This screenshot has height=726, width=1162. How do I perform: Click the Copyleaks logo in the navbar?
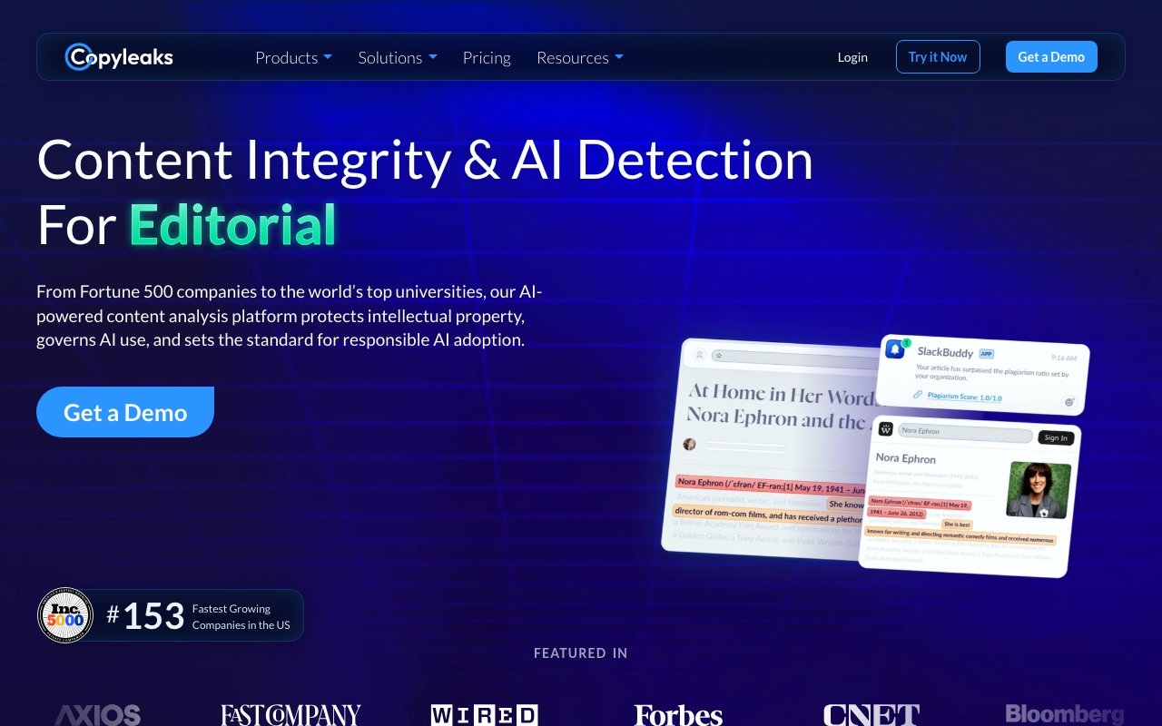(x=119, y=57)
